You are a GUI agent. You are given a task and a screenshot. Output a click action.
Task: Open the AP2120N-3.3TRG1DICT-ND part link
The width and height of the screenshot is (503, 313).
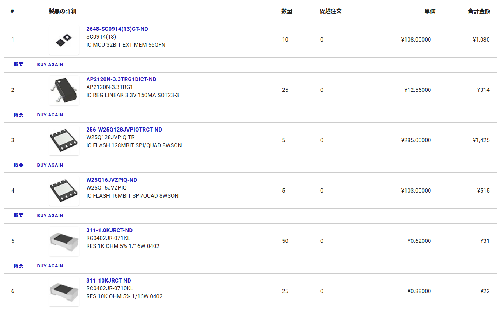(121, 79)
